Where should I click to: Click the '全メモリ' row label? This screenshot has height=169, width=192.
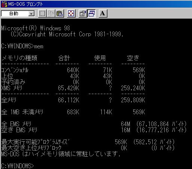point(9,100)
